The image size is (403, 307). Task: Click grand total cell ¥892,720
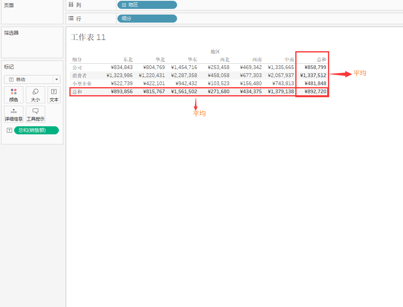[315, 92]
